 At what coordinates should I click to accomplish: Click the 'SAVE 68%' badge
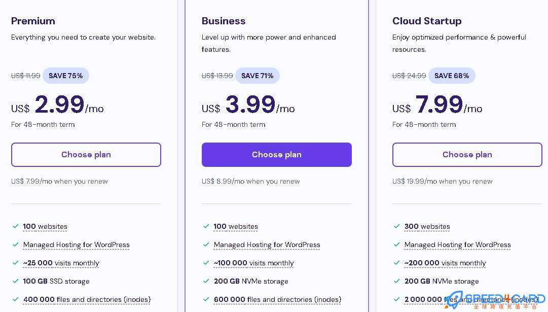[x=452, y=76]
